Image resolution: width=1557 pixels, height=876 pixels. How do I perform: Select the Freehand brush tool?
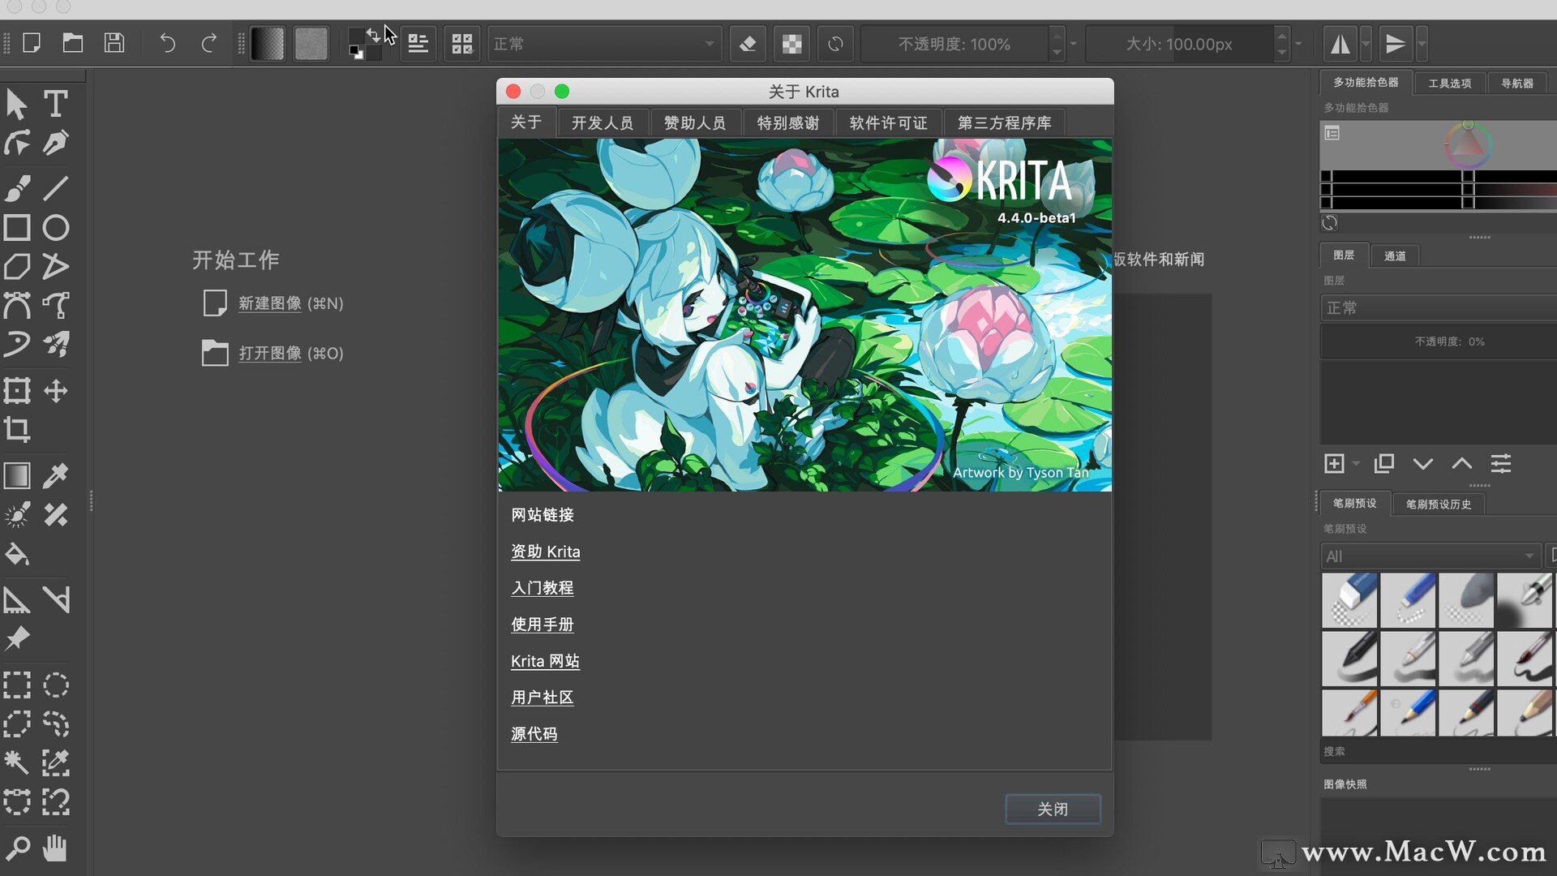click(x=17, y=188)
